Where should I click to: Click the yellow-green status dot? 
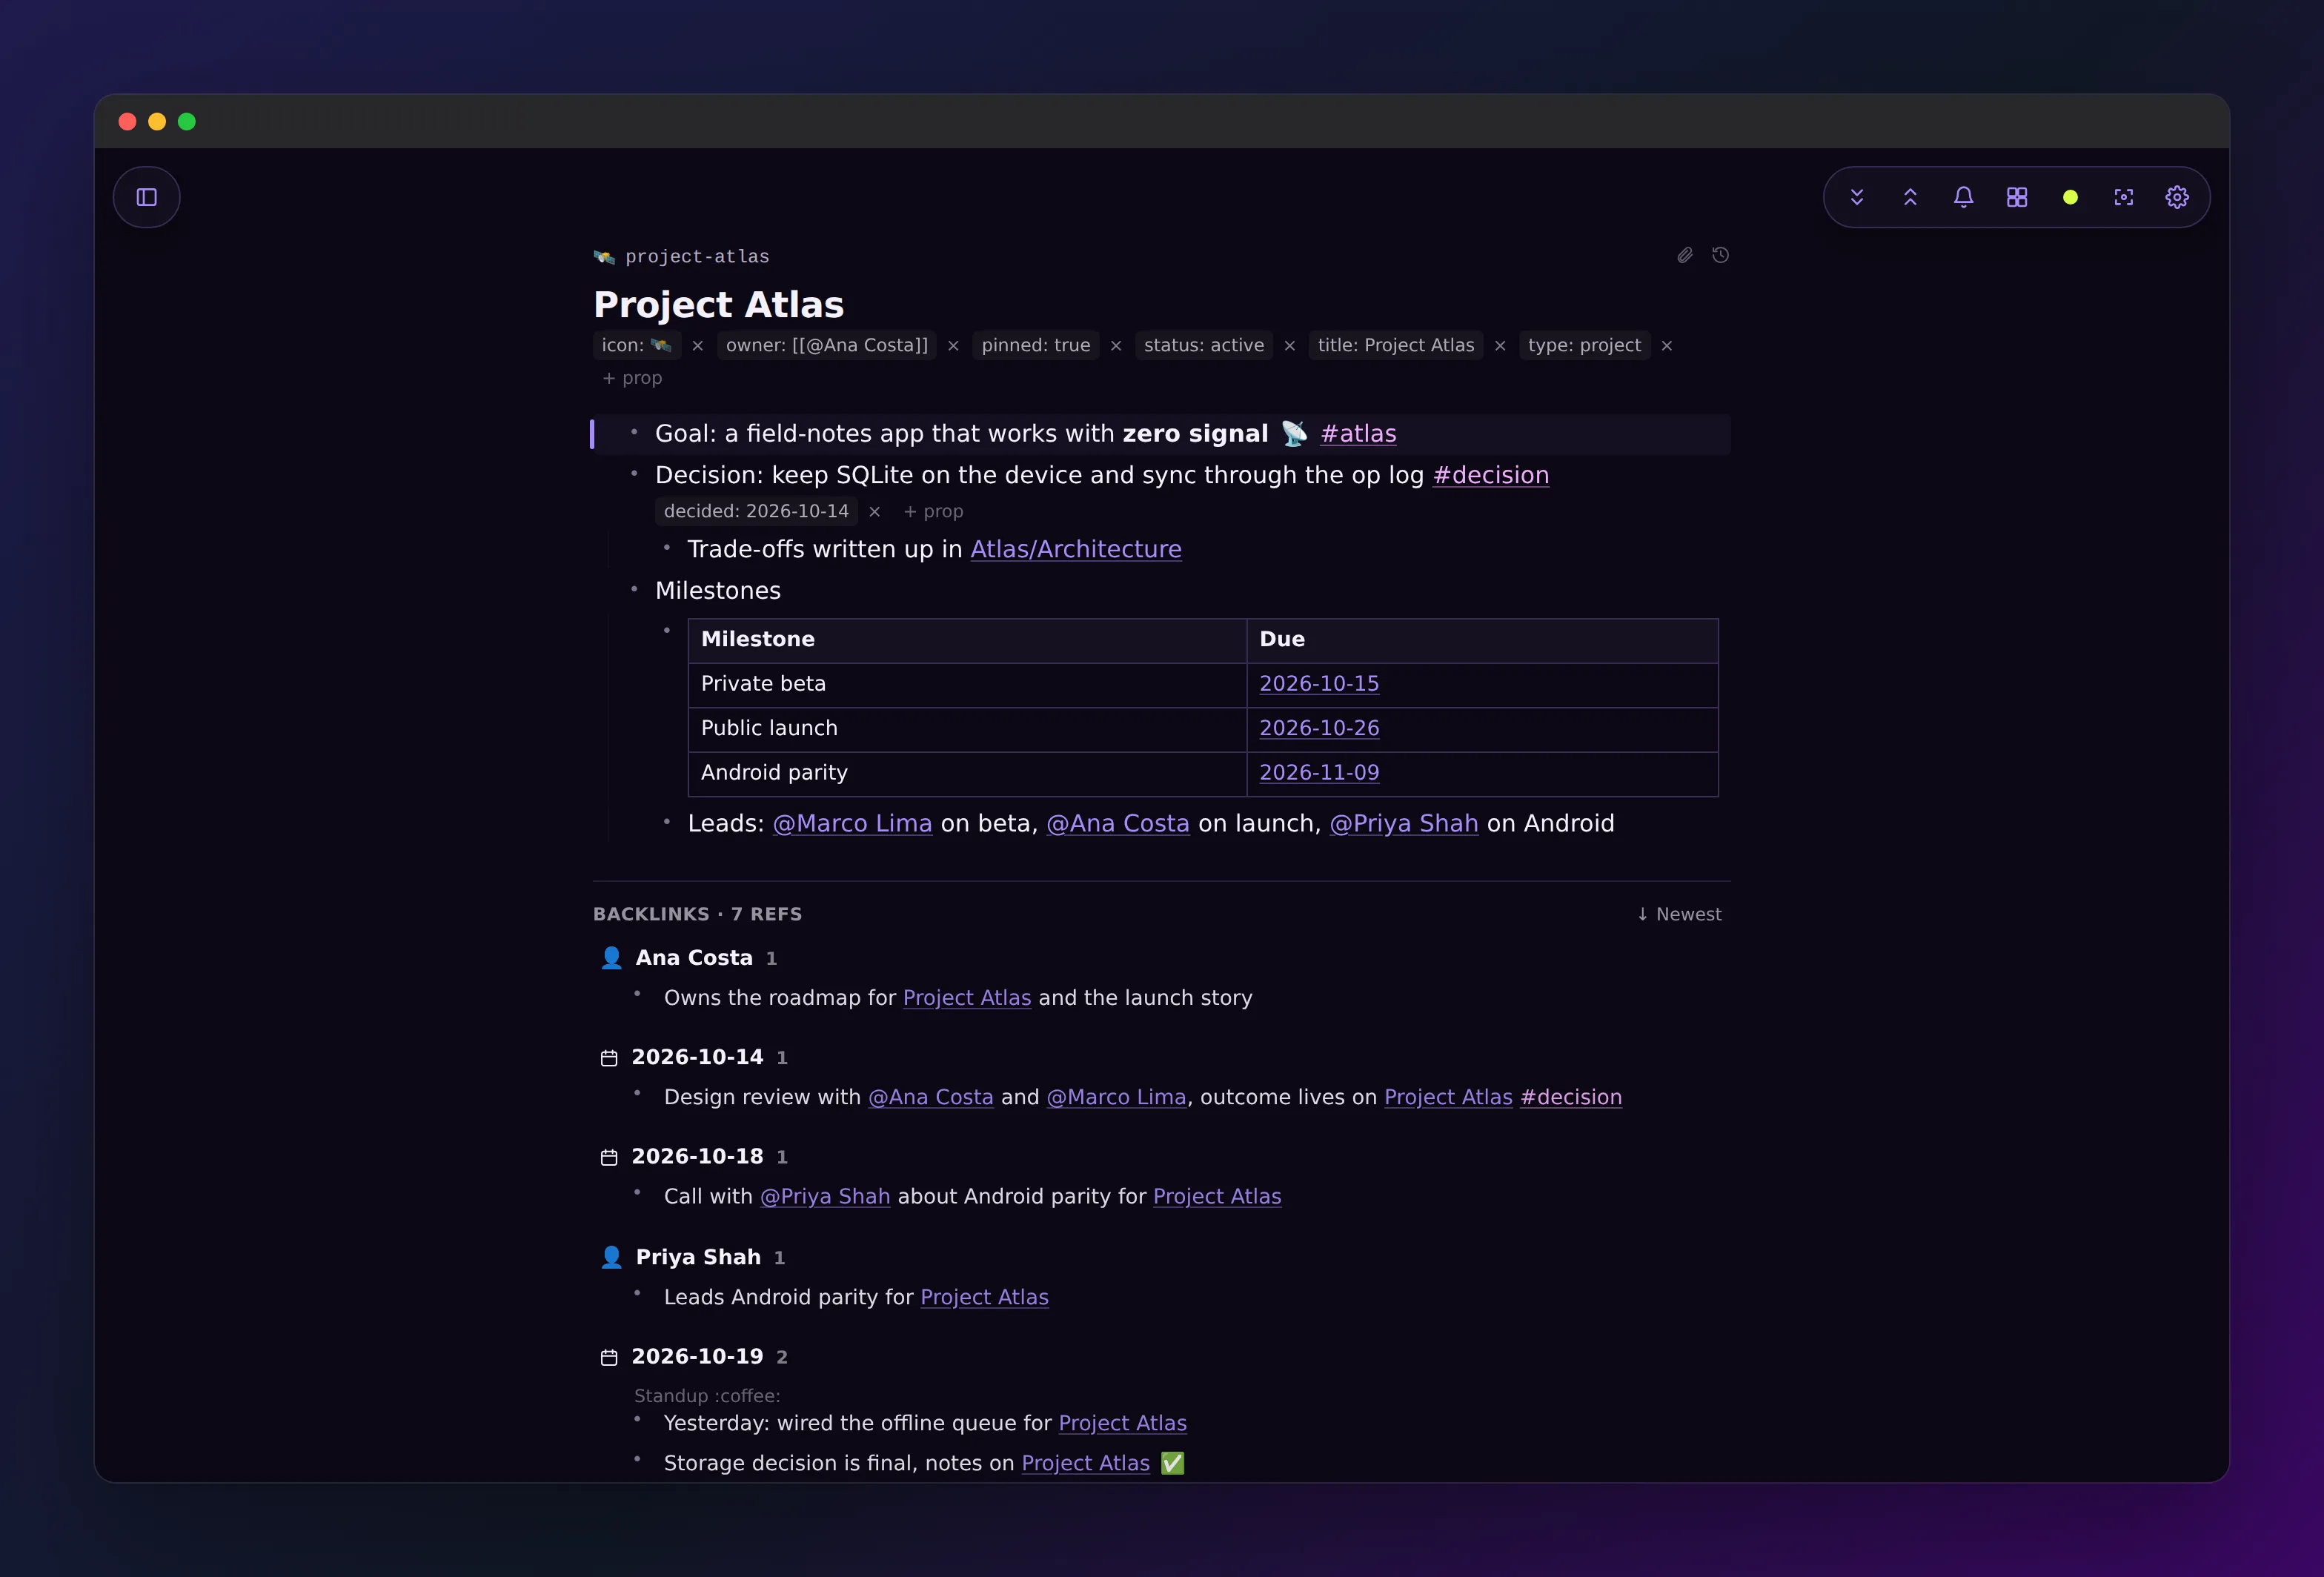(x=2070, y=197)
